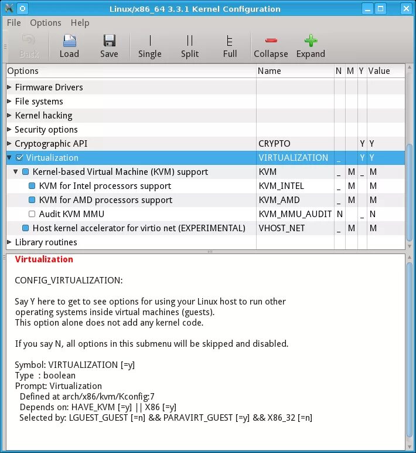Set KVM_MMU_AUDIT via its N cell
Image resolution: width=416 pixels, height=453 pixels.
pos(340,214)
